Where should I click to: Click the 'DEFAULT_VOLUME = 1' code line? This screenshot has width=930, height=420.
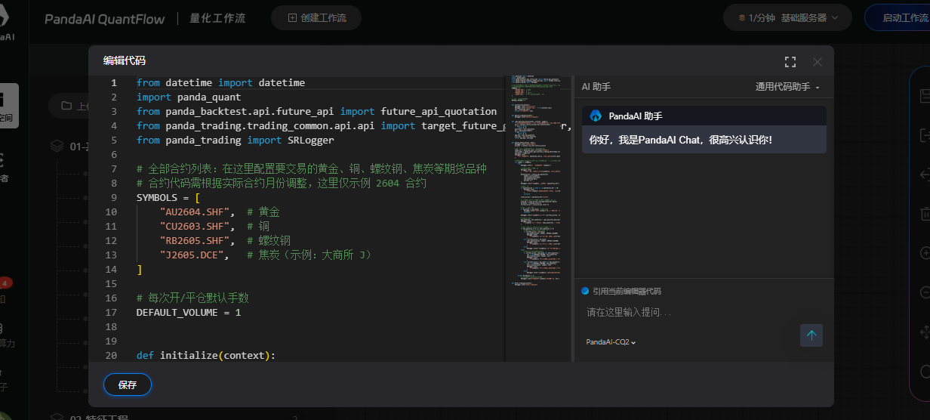pos(189,313)
